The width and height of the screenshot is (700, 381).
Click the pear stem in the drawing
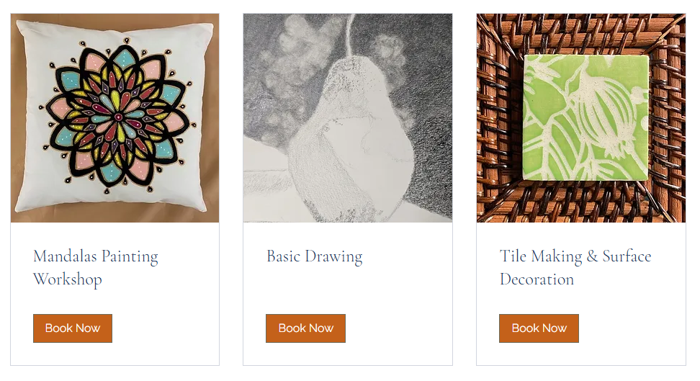click(x=349, y=34)
